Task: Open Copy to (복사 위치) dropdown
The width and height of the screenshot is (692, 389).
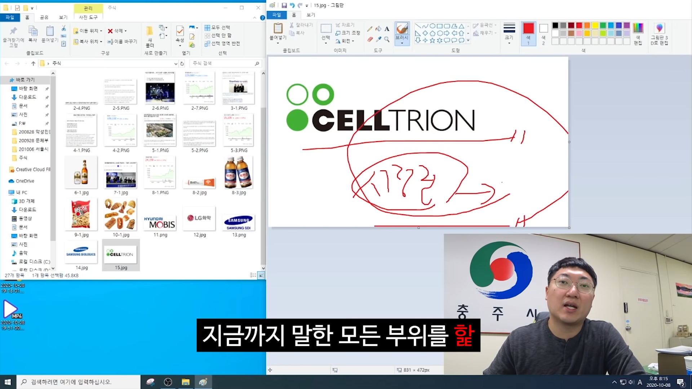Action: [88, 41]
